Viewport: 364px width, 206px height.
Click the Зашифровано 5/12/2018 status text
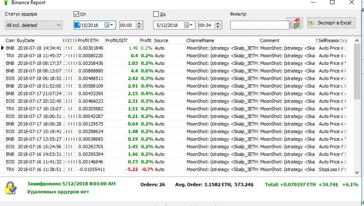tap(71, 184)
